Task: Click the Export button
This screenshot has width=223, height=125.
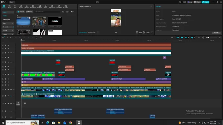Action: click(205, 2)
